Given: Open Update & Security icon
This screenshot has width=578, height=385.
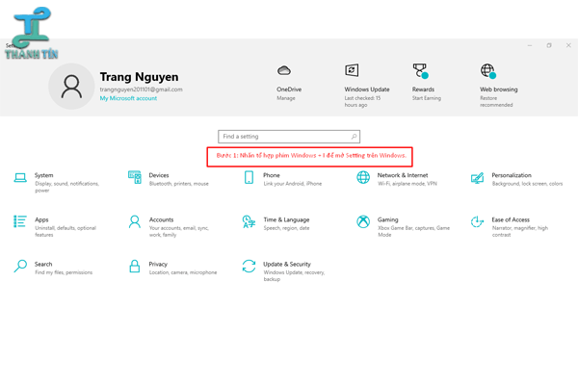Looking at the screenshot, I should tap(249, 266).
